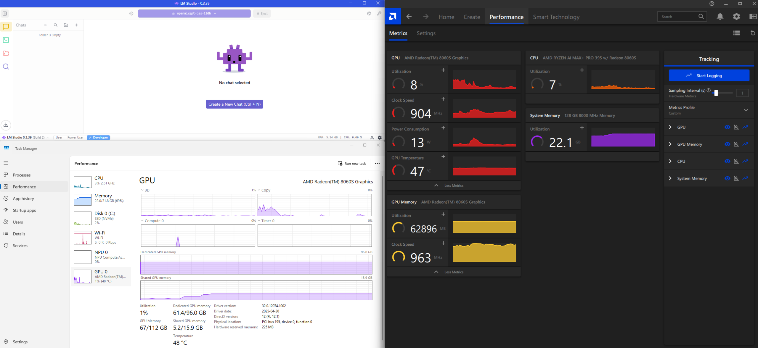The width and height of the screenshot is (758, 348).
Task: Open the Smart Technology tab
Action: pos(556,17)
